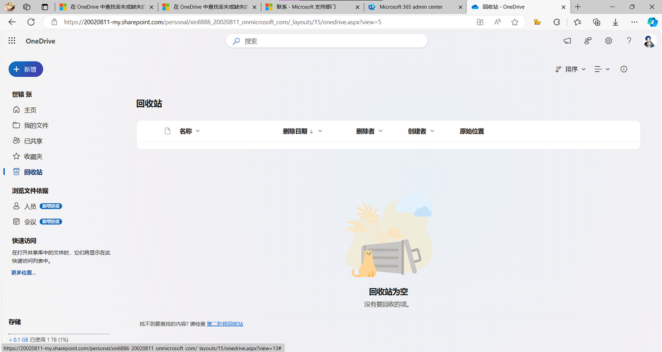
Task: Click the read aloud icon in address bar
Action: coord(498,22)
